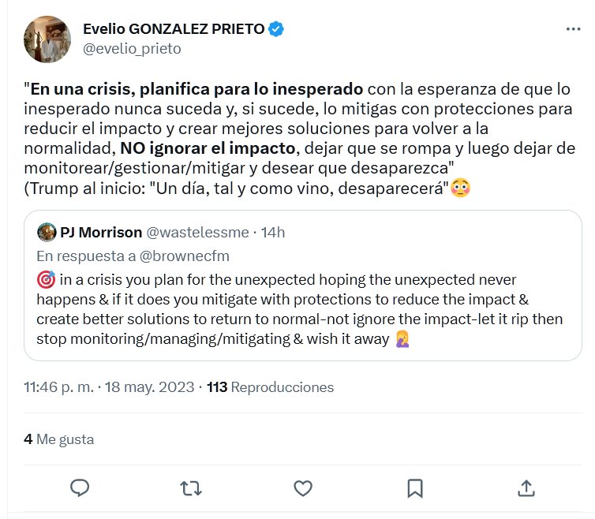Viewport: 595px width, 519px height.
Task: View the 113 Reproducciones count
Action: click(x=270, y=387)
